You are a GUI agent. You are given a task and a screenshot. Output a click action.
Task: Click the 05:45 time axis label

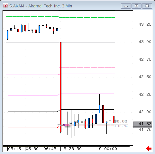click(x=50, y=149)
